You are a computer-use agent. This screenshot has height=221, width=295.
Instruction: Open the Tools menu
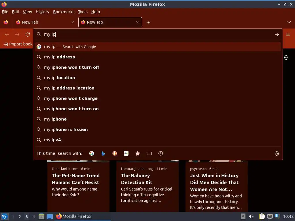pyautogui.click(x=83, y=12)
